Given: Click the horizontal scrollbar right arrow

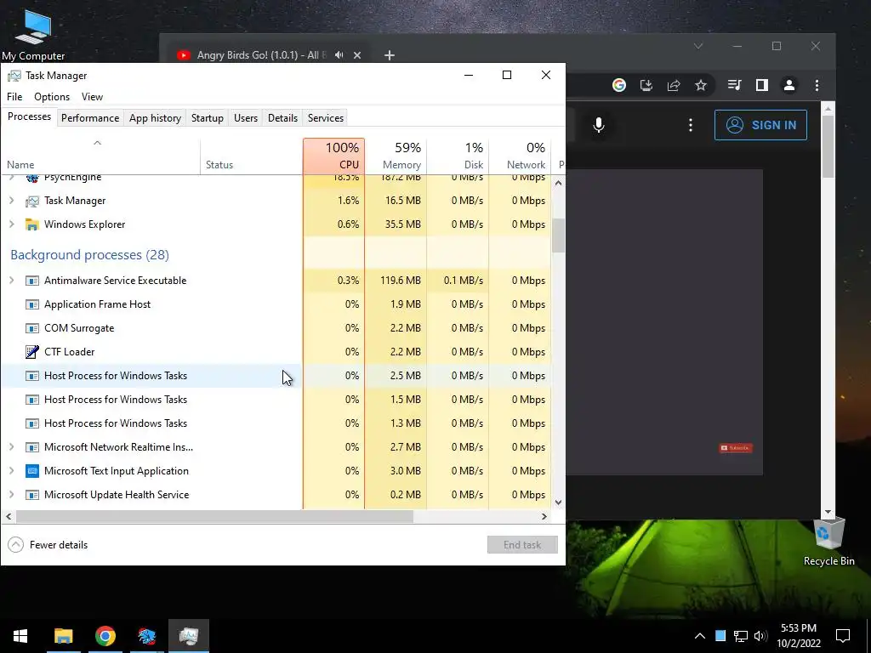Looking at the screenshot, I should tap(544, 516).
